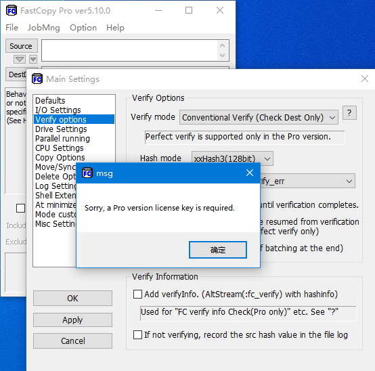Open the Verify mode help question button
Screen dimensions: 375x371
(x=349, y=112)
